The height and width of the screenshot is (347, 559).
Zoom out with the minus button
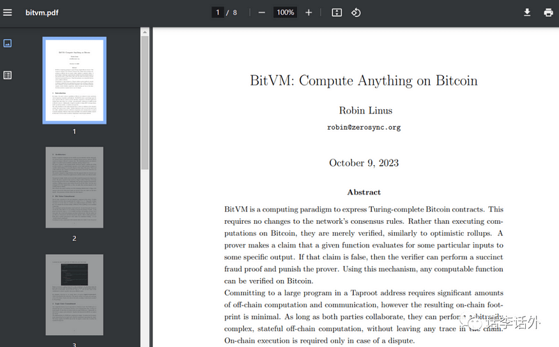click(x=262, y=13)
